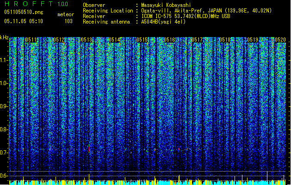291x185 pixels.
Task: Click the 0.7 kHz axis tick label
Action: (x=4, y=153)
